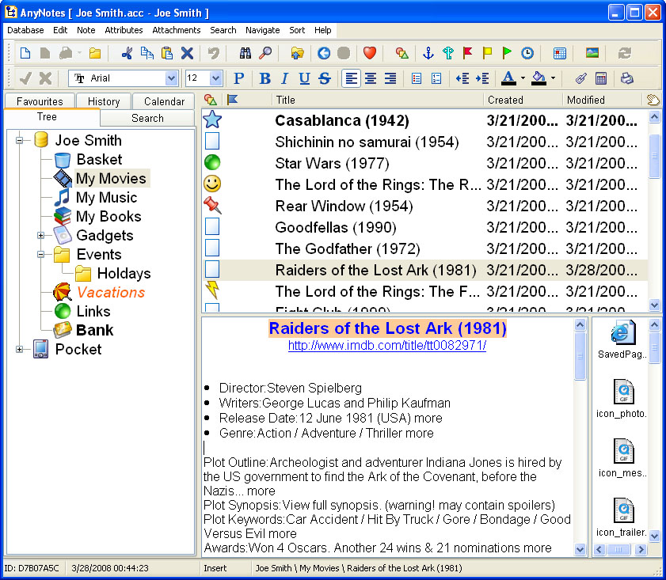Image resolution: width=666 pixels, height=580 pixels.
Task: Select the Star Wars (1977) note
Action: [332, 164]
